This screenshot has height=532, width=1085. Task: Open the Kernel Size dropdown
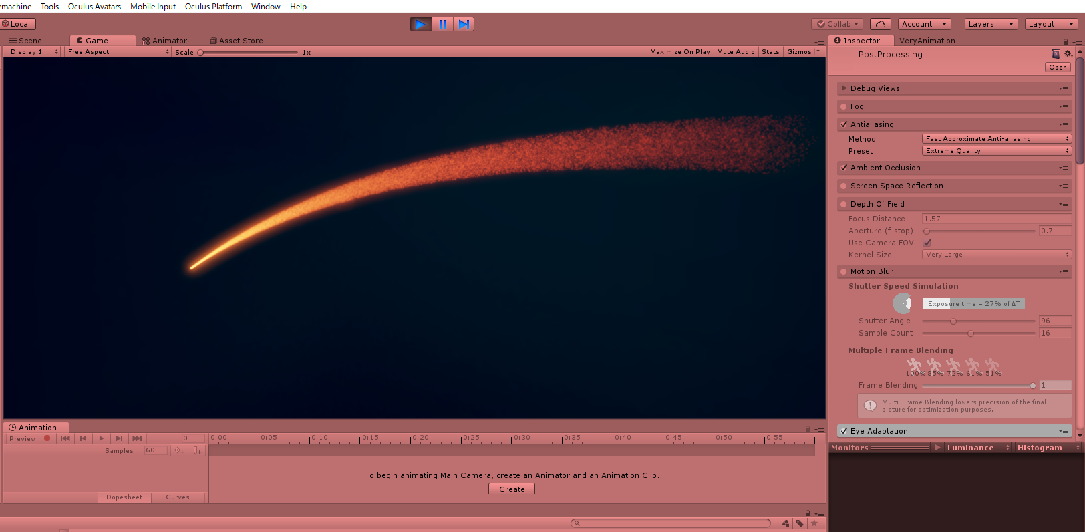point(997,255)
